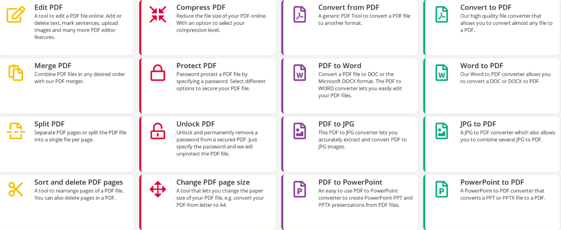Open the JPG to PDF heading
The image size is (561, 230).
478,124
